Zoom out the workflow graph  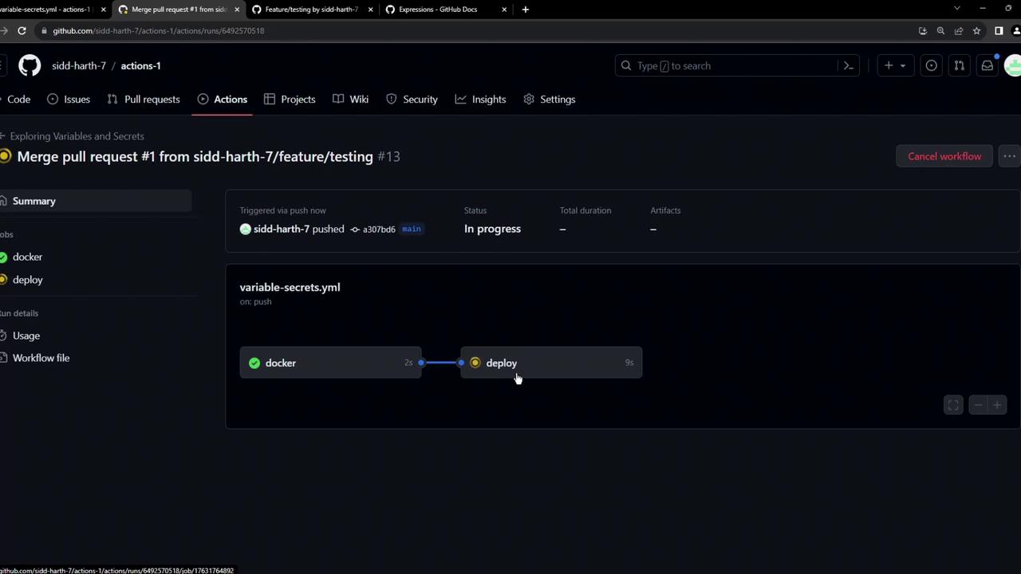978,405
